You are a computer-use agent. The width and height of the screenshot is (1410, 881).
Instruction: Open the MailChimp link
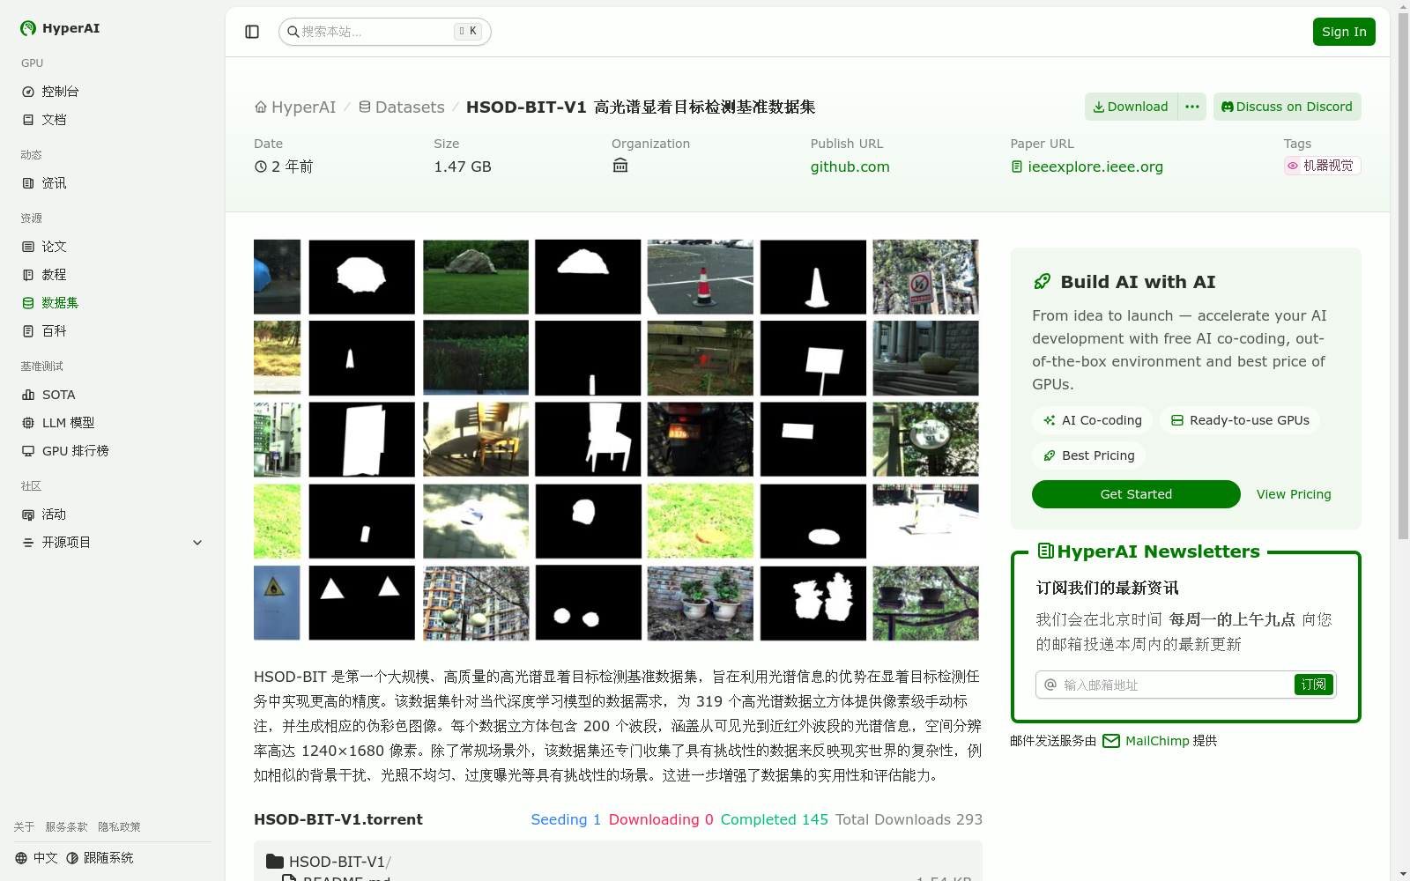coord(1157,741)
